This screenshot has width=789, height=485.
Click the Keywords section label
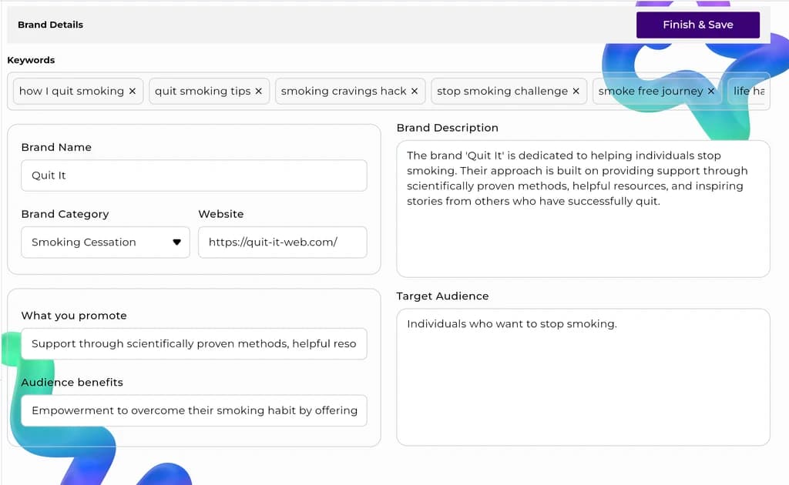point(31,60)
